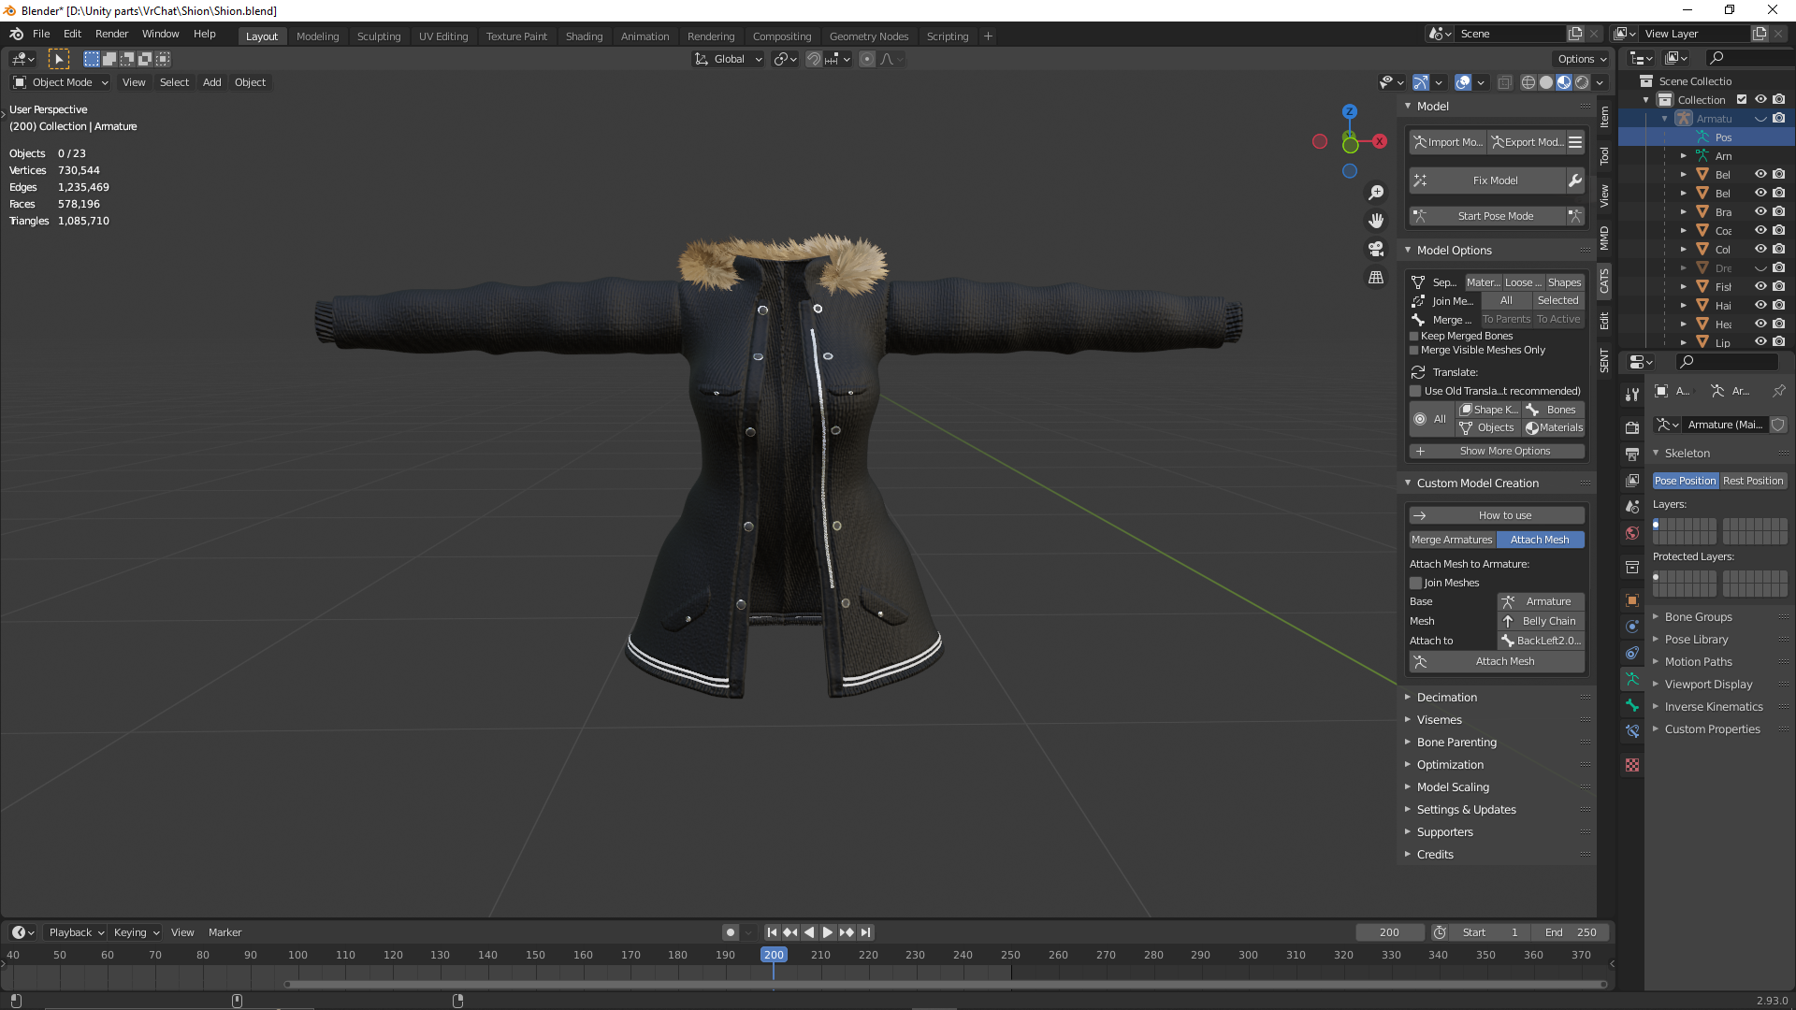This screenshot has width=1796, height=1010.
Task: Open View Layer properties tab
Action: [x=1632, y=480]
